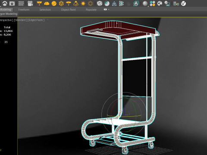Viewport: 207px width, 155px height.
Task: Create a V-Ray sun light
Action: (83, 3)
